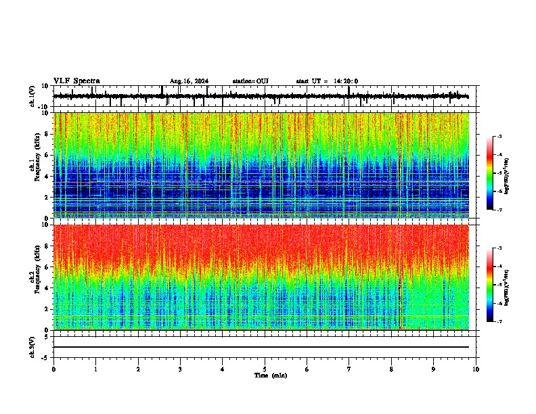This screenshot has width=536, height=414.
Task: Click the ch.1 voltage waveform trace panel
Action: (x=265, y=96)
